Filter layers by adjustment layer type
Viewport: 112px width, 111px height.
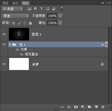pos(35,9)
